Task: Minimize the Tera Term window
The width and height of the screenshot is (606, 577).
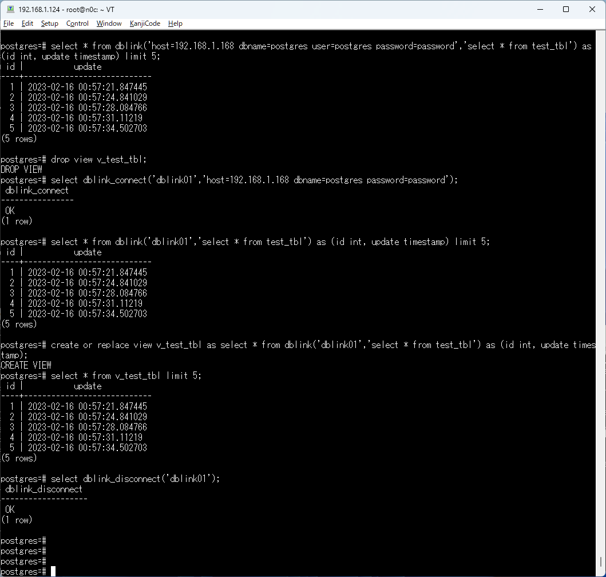Action: (x=540, y=9)
